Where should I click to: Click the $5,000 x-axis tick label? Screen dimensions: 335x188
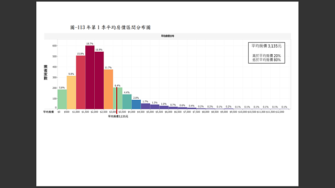click(150, 112)
